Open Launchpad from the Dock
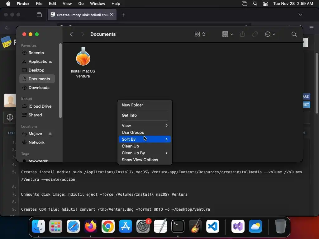This screenshot has height=239, width=319. click(56, 226)
